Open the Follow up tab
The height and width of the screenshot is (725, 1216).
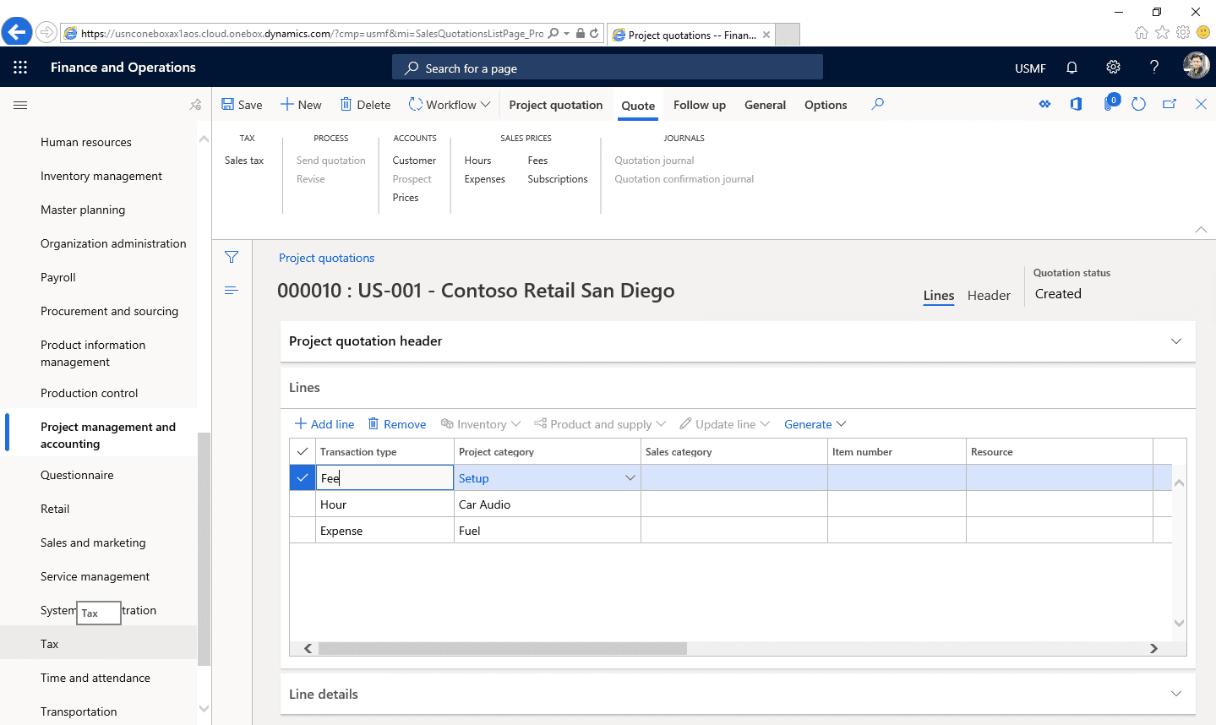coord(700,105)
